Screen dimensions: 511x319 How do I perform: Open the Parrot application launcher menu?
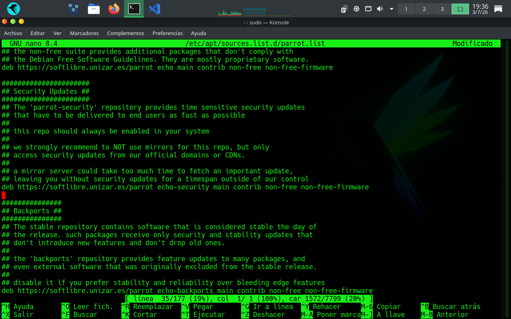[14, 8]
